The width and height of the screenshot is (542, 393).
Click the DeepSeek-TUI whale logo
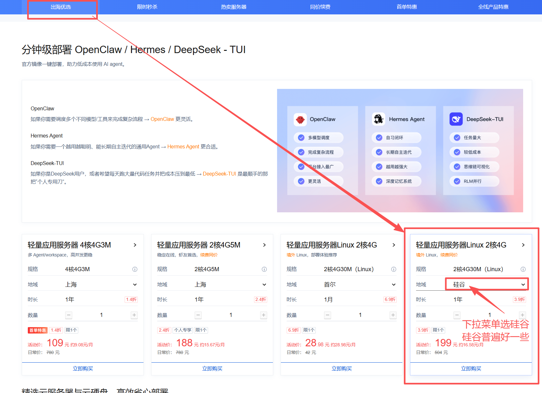(456, 119)
